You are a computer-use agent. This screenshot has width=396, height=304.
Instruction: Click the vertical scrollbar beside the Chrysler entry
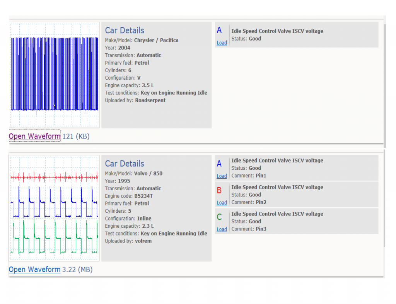(x=385, y=86)
